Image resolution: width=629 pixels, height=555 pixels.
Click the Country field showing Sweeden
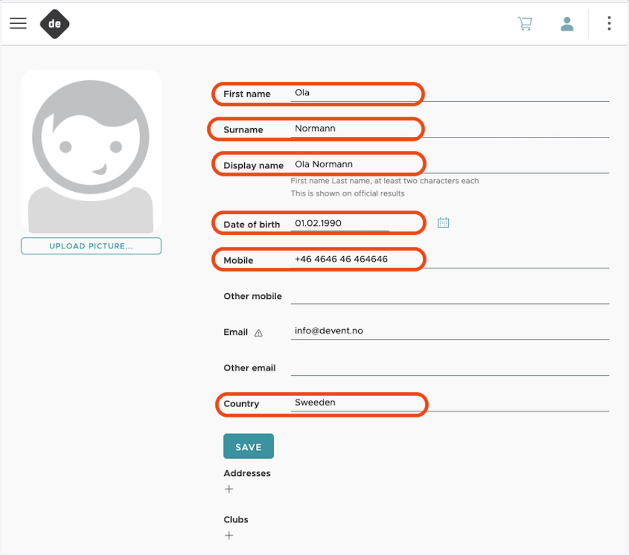click(x=450, y=403)
